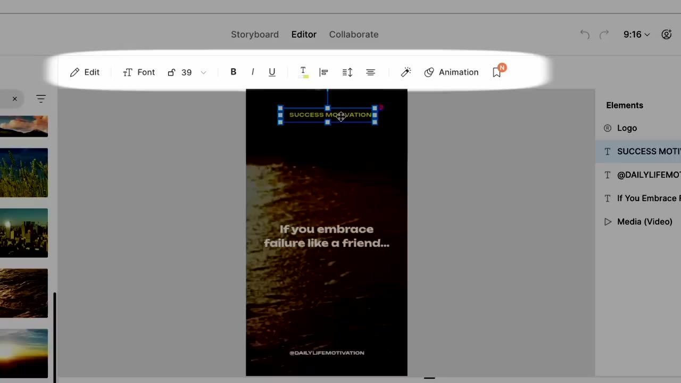Select the mountain sunset thumbnail
Image resolution: width=681 pixels, height=383 pixels.
24,126
